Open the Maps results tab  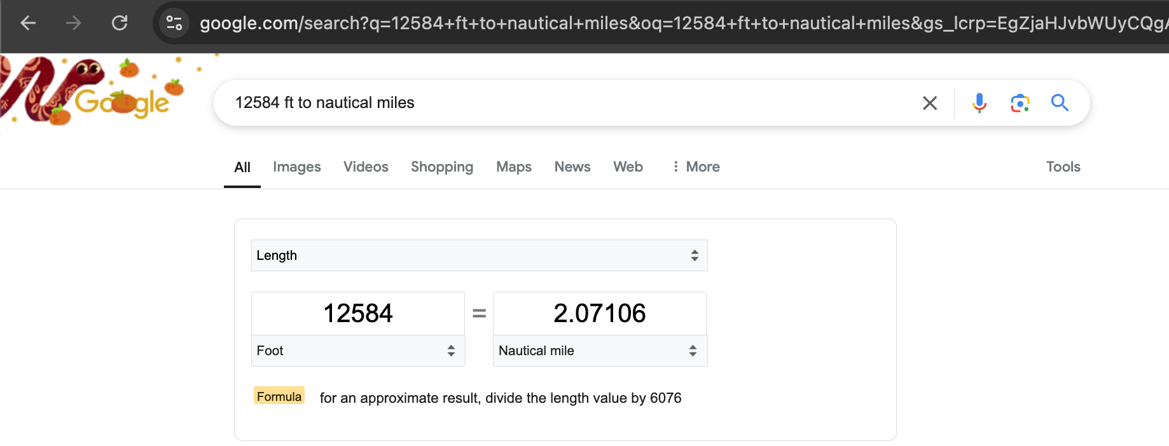tap(514, 167)
